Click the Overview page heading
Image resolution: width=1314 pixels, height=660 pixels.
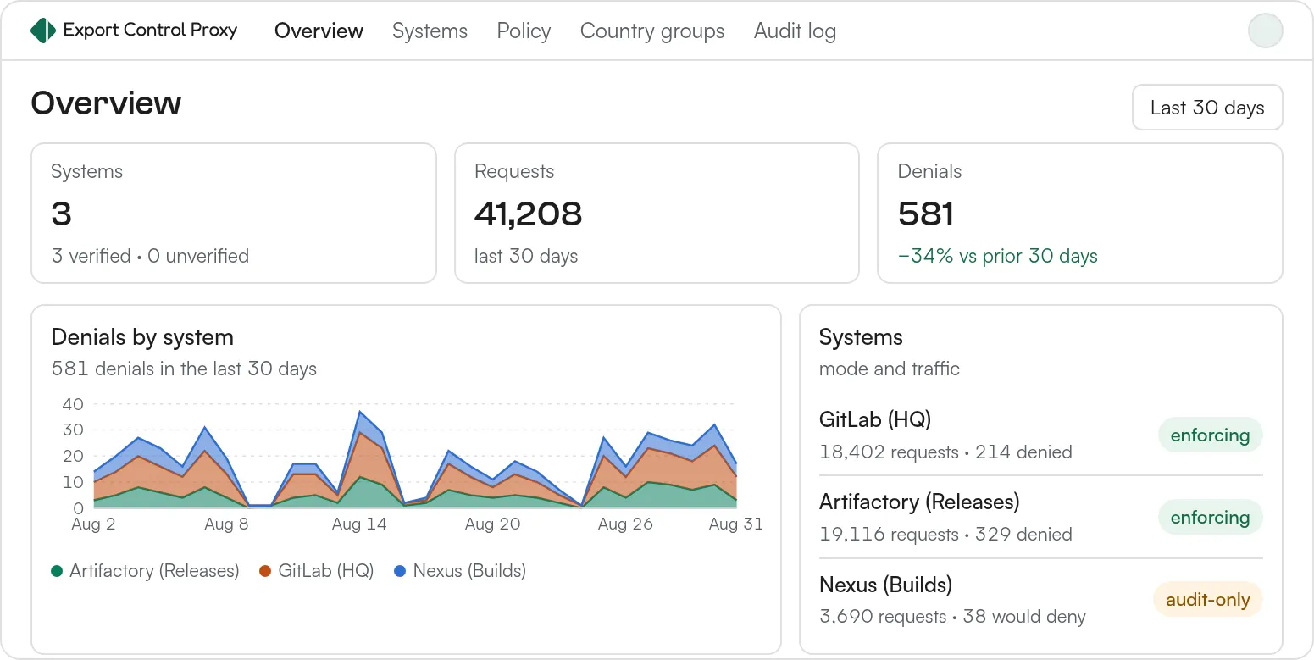pos(106,103)
